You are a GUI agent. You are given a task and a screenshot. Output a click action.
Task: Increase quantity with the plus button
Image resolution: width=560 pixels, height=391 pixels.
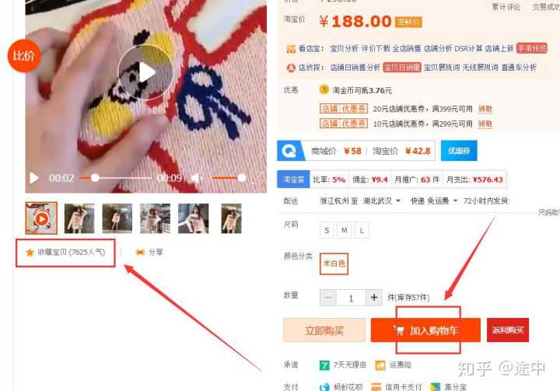[374, 298]
